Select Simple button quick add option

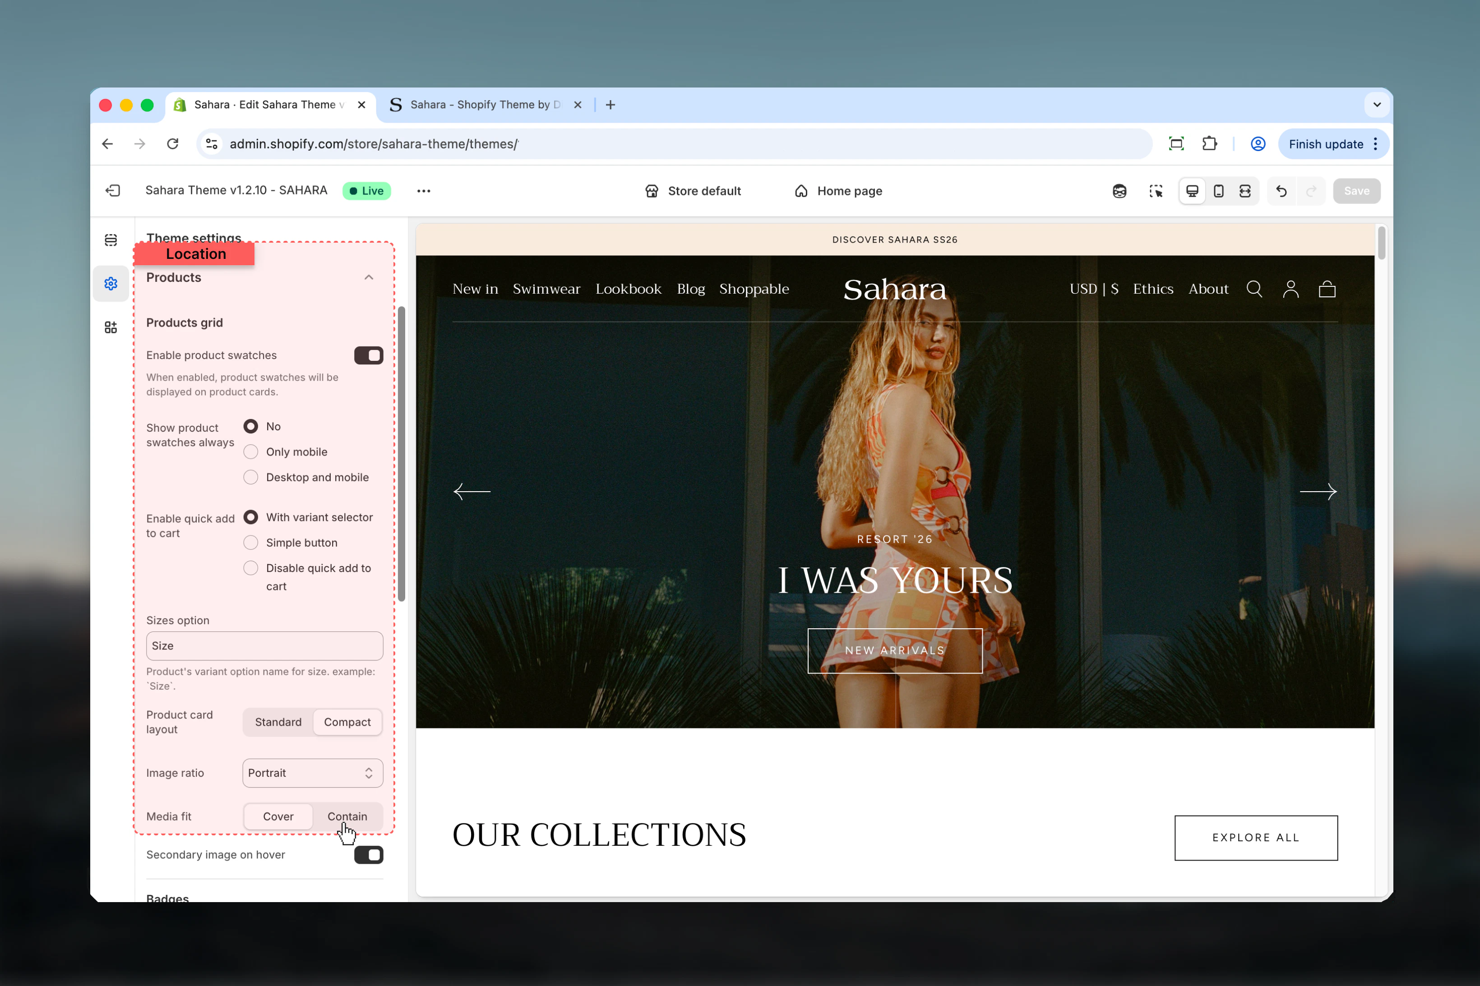pos(250,543)
